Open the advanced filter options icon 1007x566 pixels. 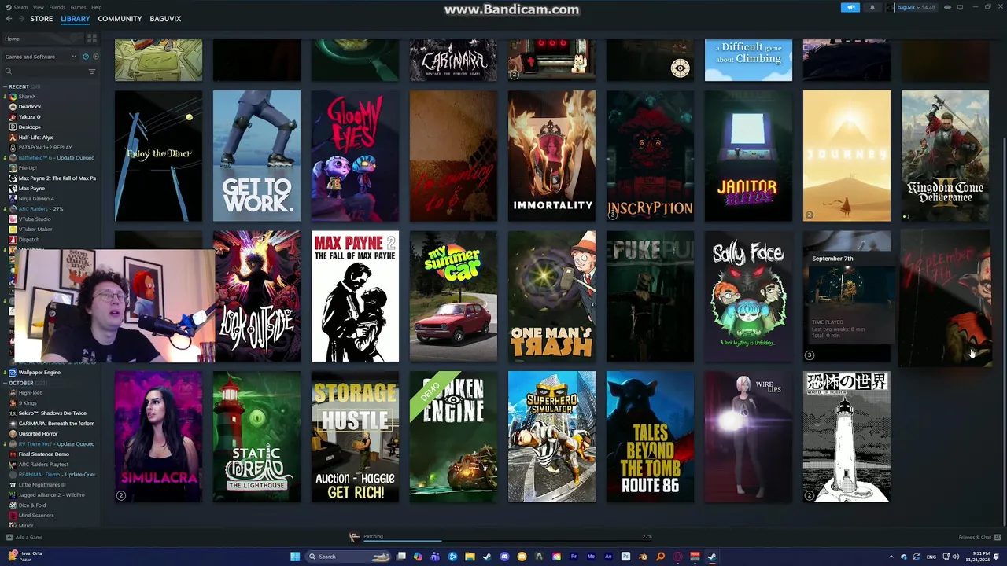[x=92, y=72]
